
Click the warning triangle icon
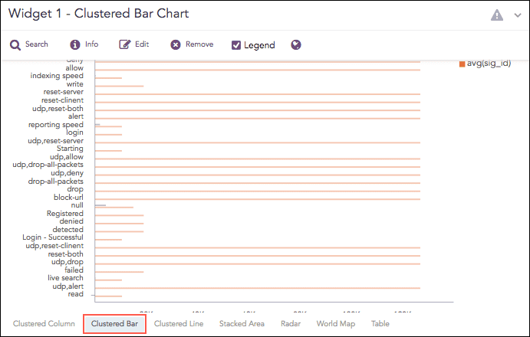[x=497, y=15]
